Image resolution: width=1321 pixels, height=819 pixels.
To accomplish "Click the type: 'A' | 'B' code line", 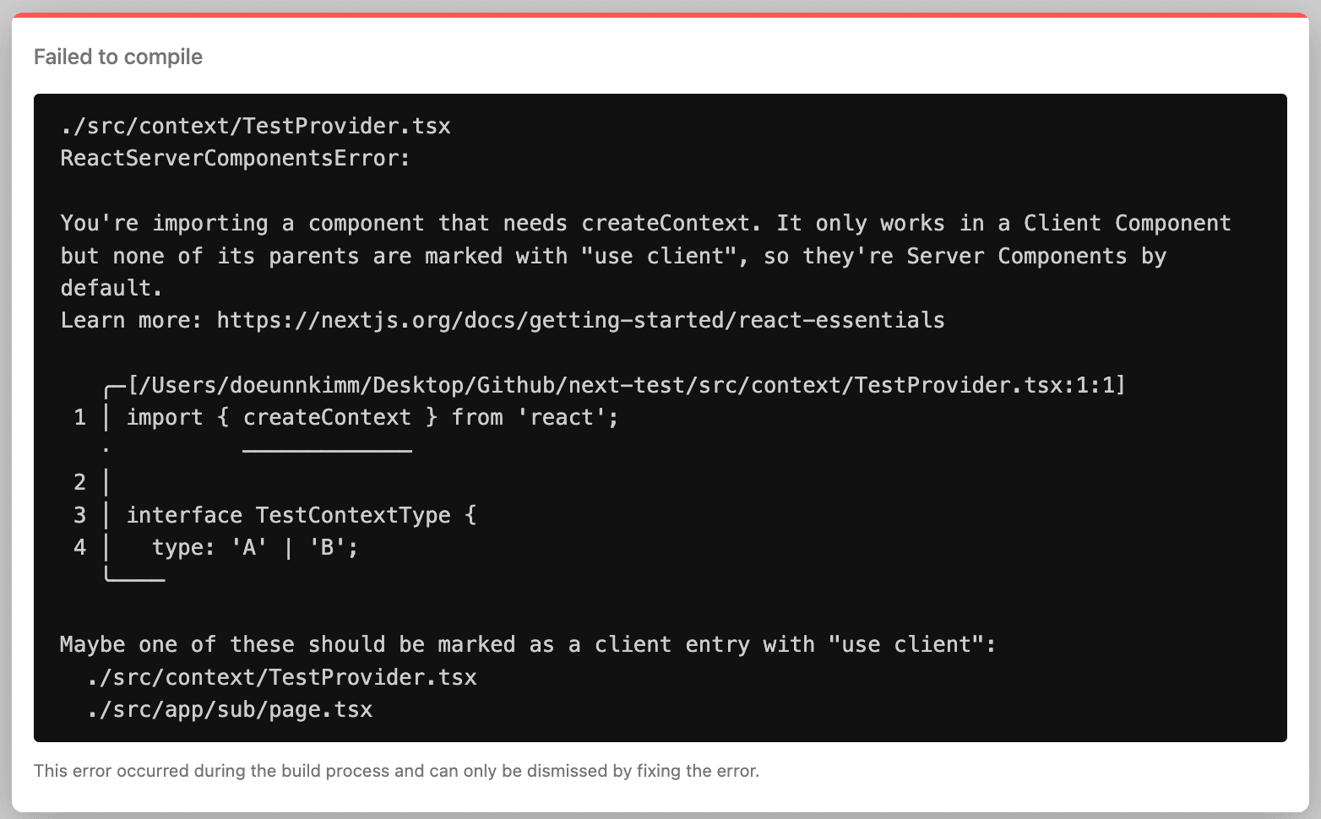I will coord(254,547).
